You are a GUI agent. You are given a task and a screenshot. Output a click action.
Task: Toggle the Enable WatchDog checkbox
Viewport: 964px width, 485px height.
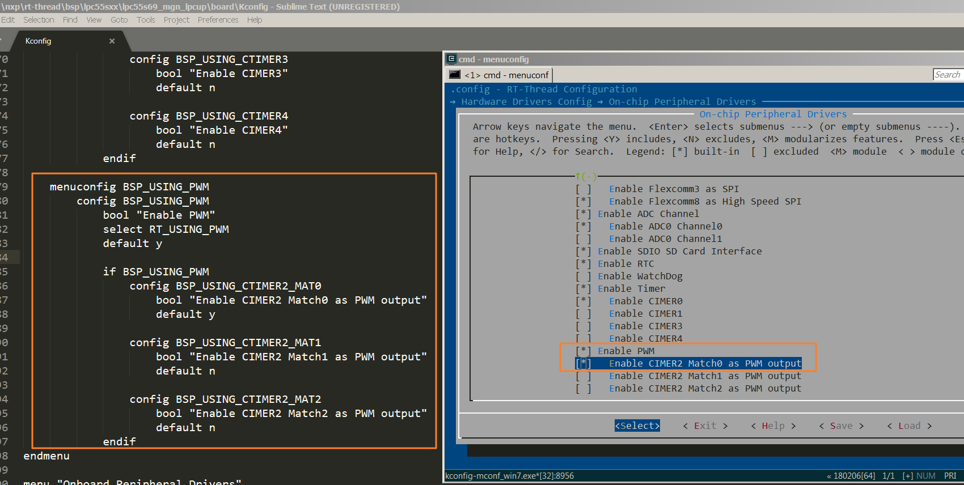pos(640,276)
